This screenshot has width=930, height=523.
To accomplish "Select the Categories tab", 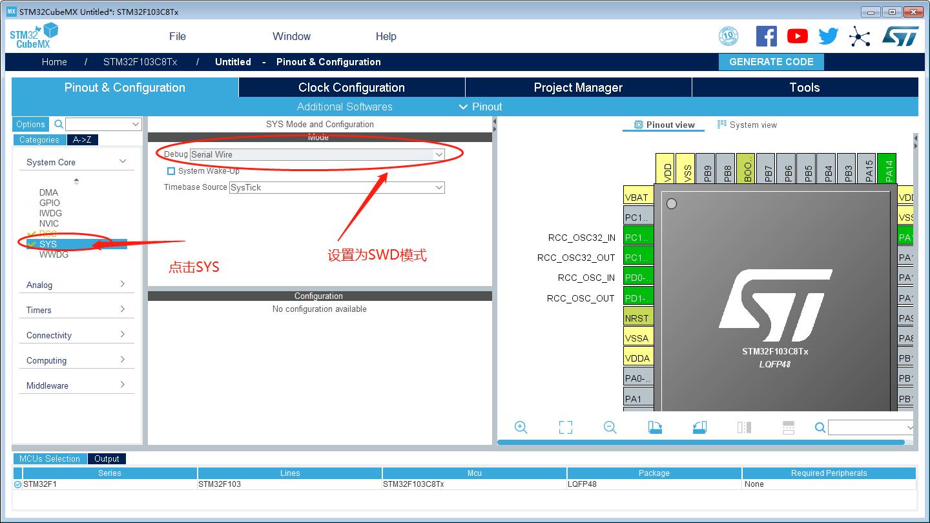I will (39, 139).
